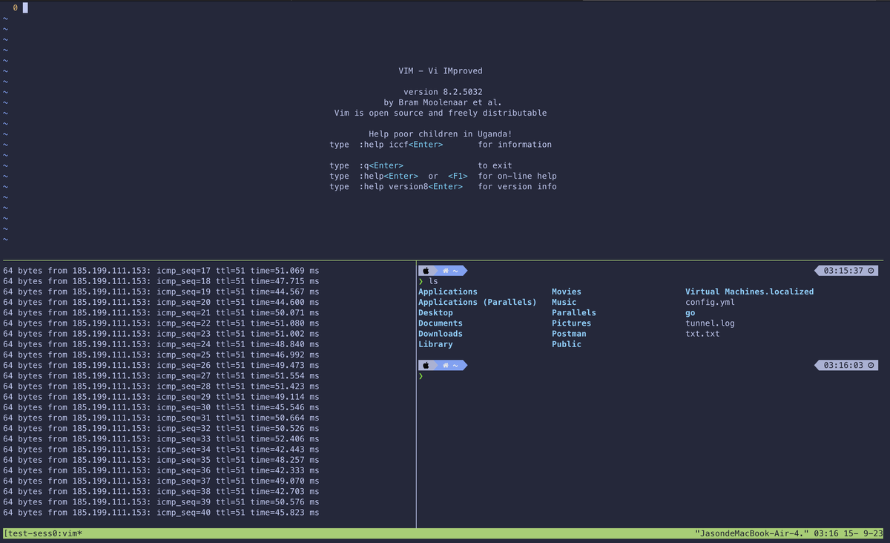890x543 pixels.
Task: Click the <F1> key hint in Vim splash
Action: point(458,176)
